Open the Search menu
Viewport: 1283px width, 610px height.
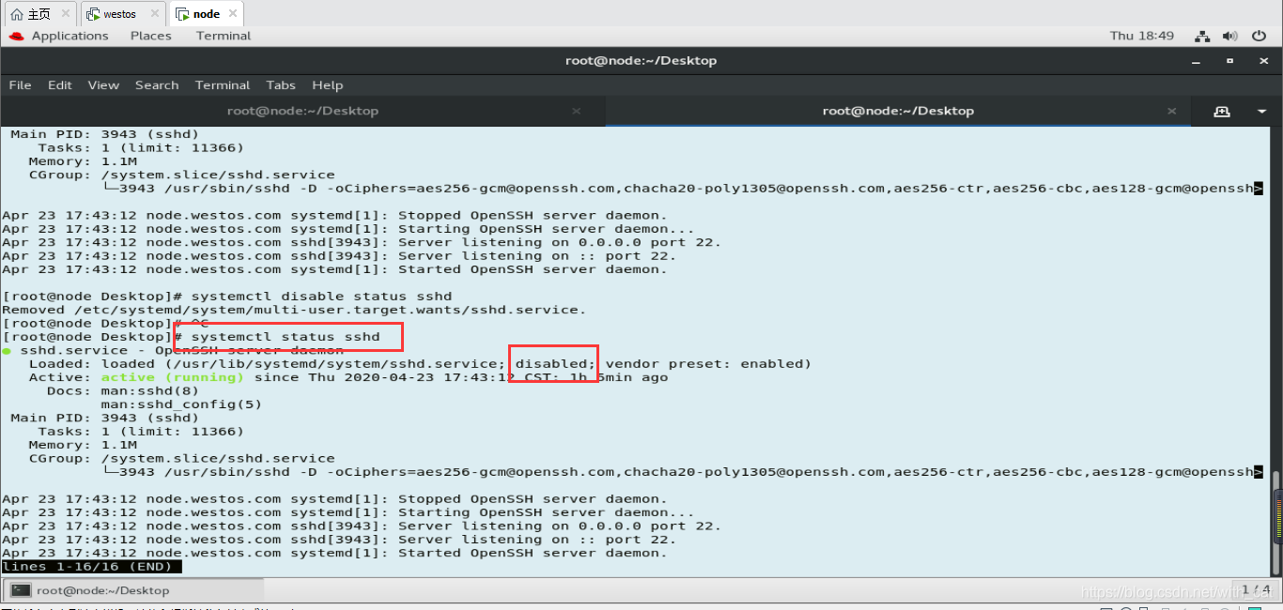[x=157, y=84]
